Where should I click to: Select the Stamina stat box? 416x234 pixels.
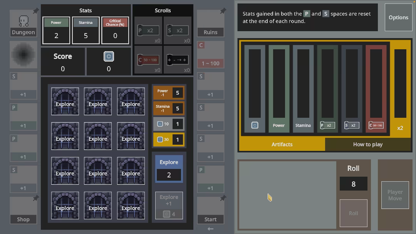pyautogui.click(x=86, y=30)
